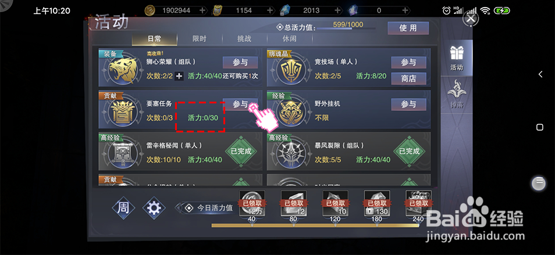Image resolution: width=555 pixels, height=255 pixels.
Task: Click the 总活力值 progress bar
Action: point(346,28)
